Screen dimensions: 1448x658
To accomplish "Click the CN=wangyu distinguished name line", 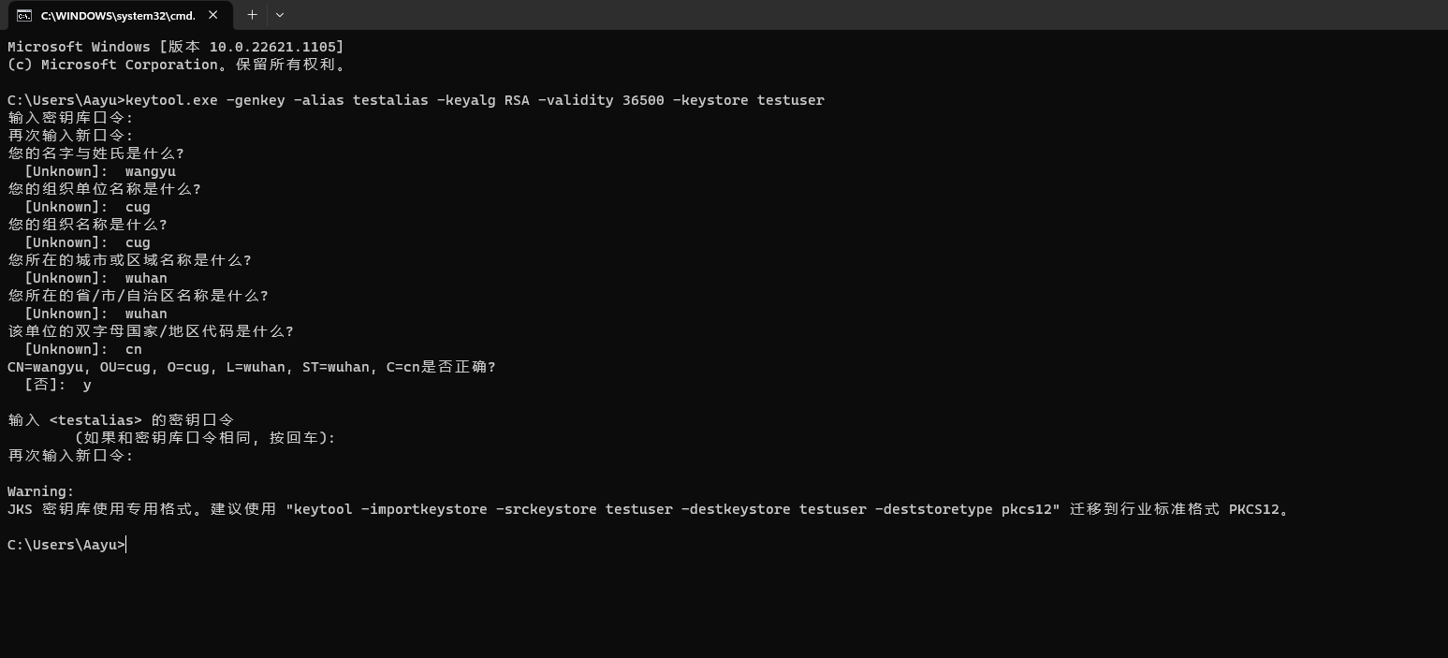I will (x=251, y=367).
